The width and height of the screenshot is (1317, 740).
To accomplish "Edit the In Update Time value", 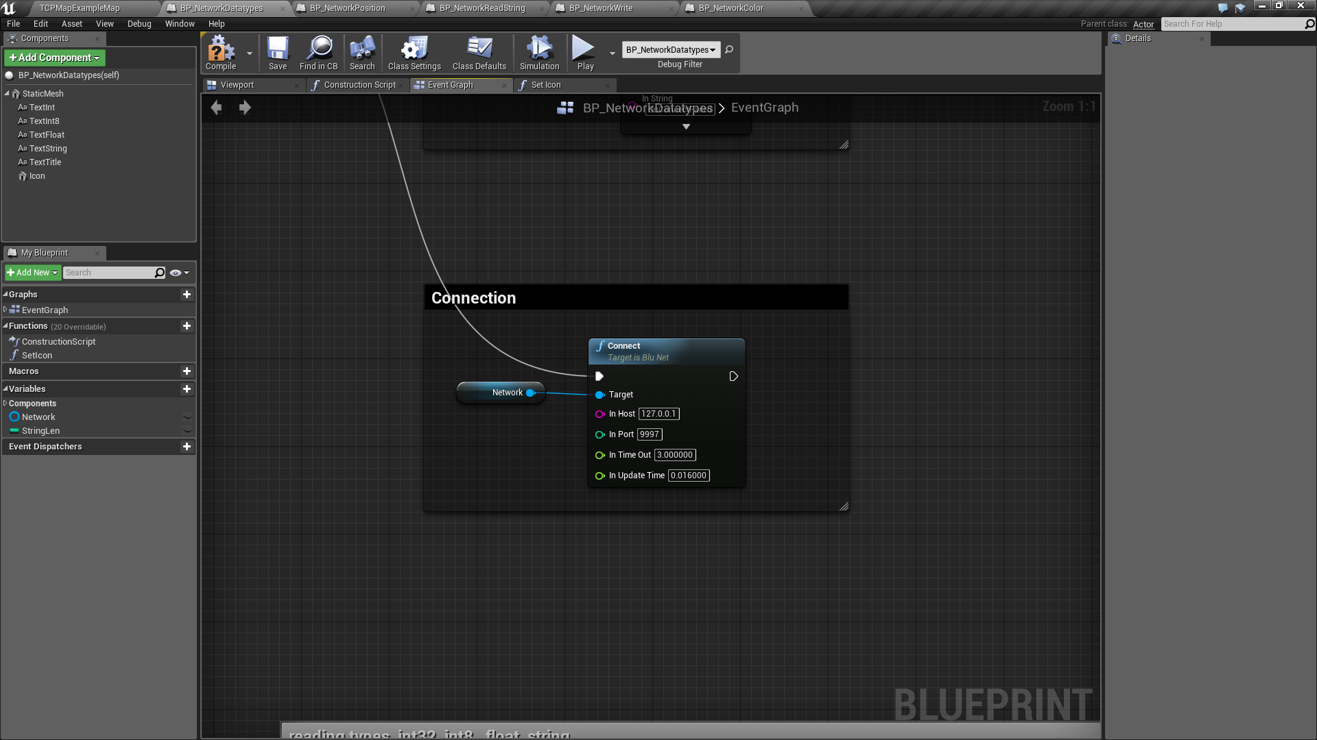I will [x=689, y=476].
